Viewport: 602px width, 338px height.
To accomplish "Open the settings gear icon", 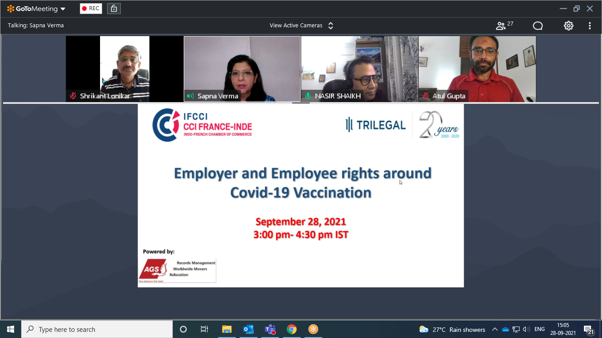I will pyautogui.click(x=569, y=26).
